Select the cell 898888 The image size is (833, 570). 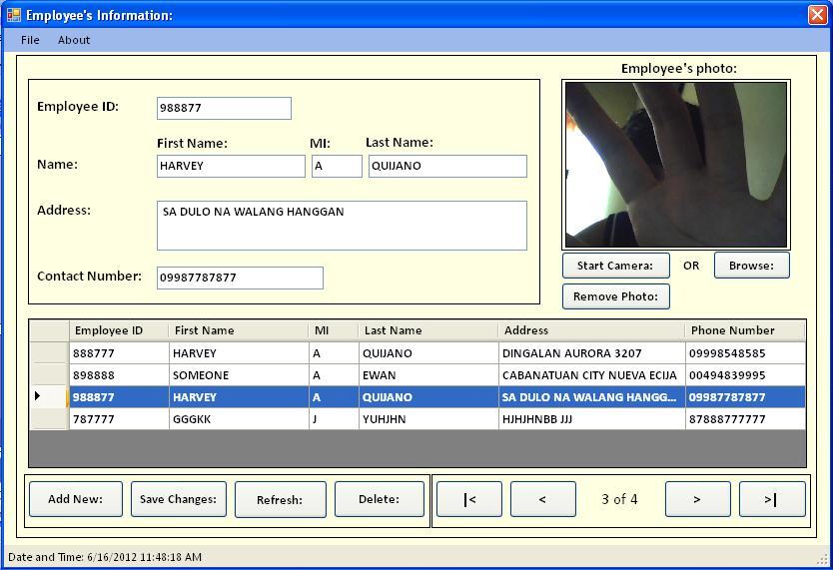click(x=119, y=375)
